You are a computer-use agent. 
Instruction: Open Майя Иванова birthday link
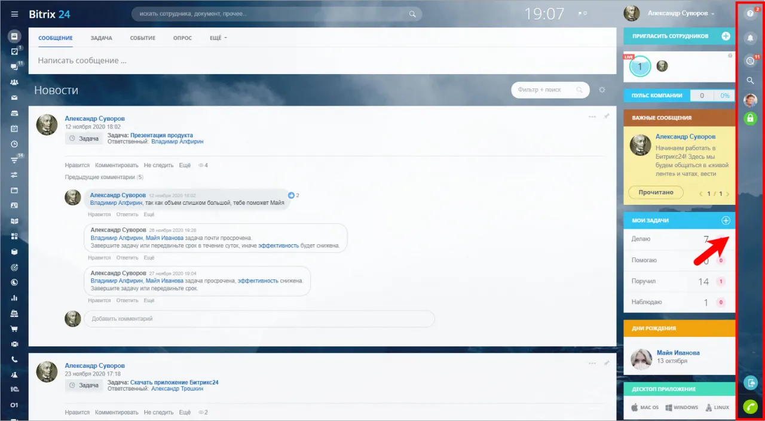click(x=678, y=353)
